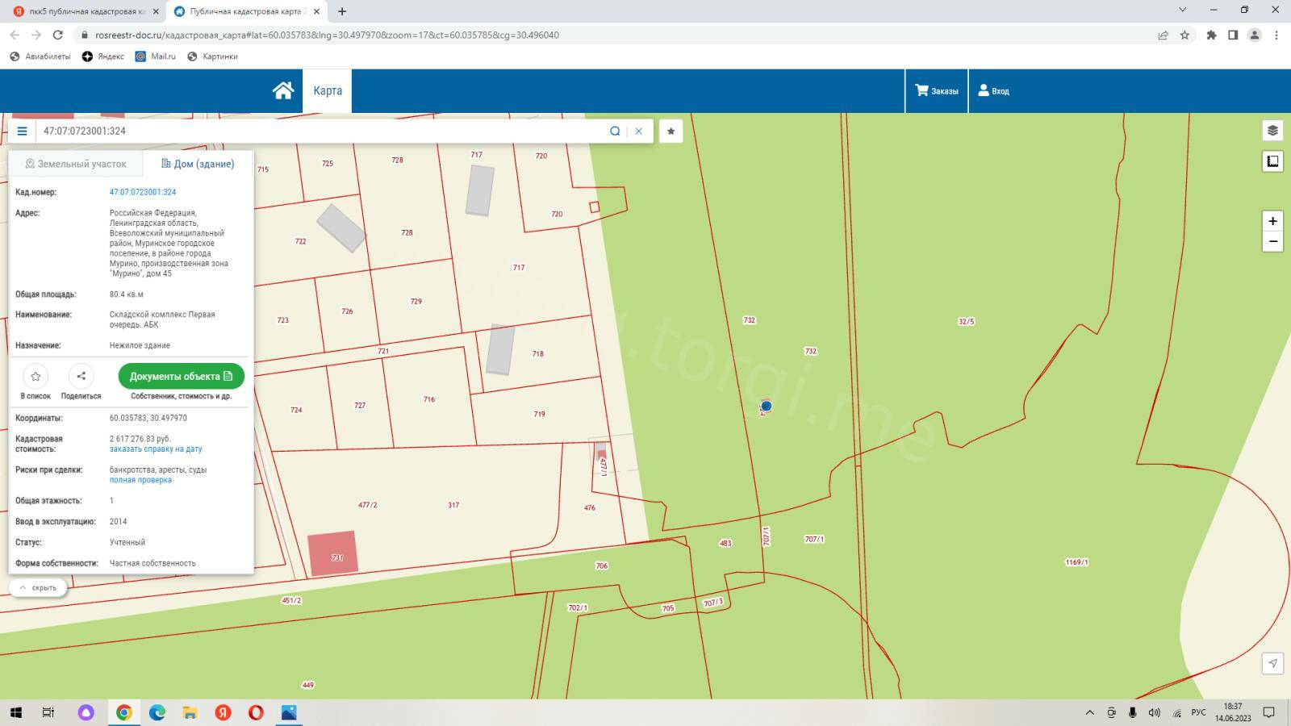Switch to the Земельный участок tab
The width and height of the screenshot is (1291, 726).
tap(76, 164)
